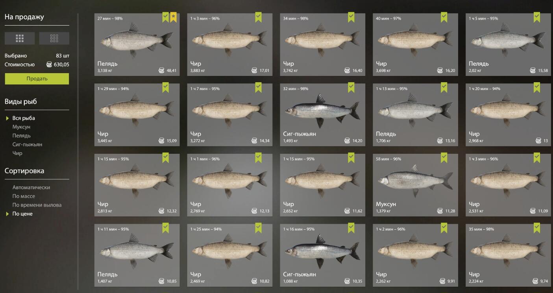The image size is (553, 293).
Task: Filter fish list by Сиг-пыжьян
Action: 27,144
